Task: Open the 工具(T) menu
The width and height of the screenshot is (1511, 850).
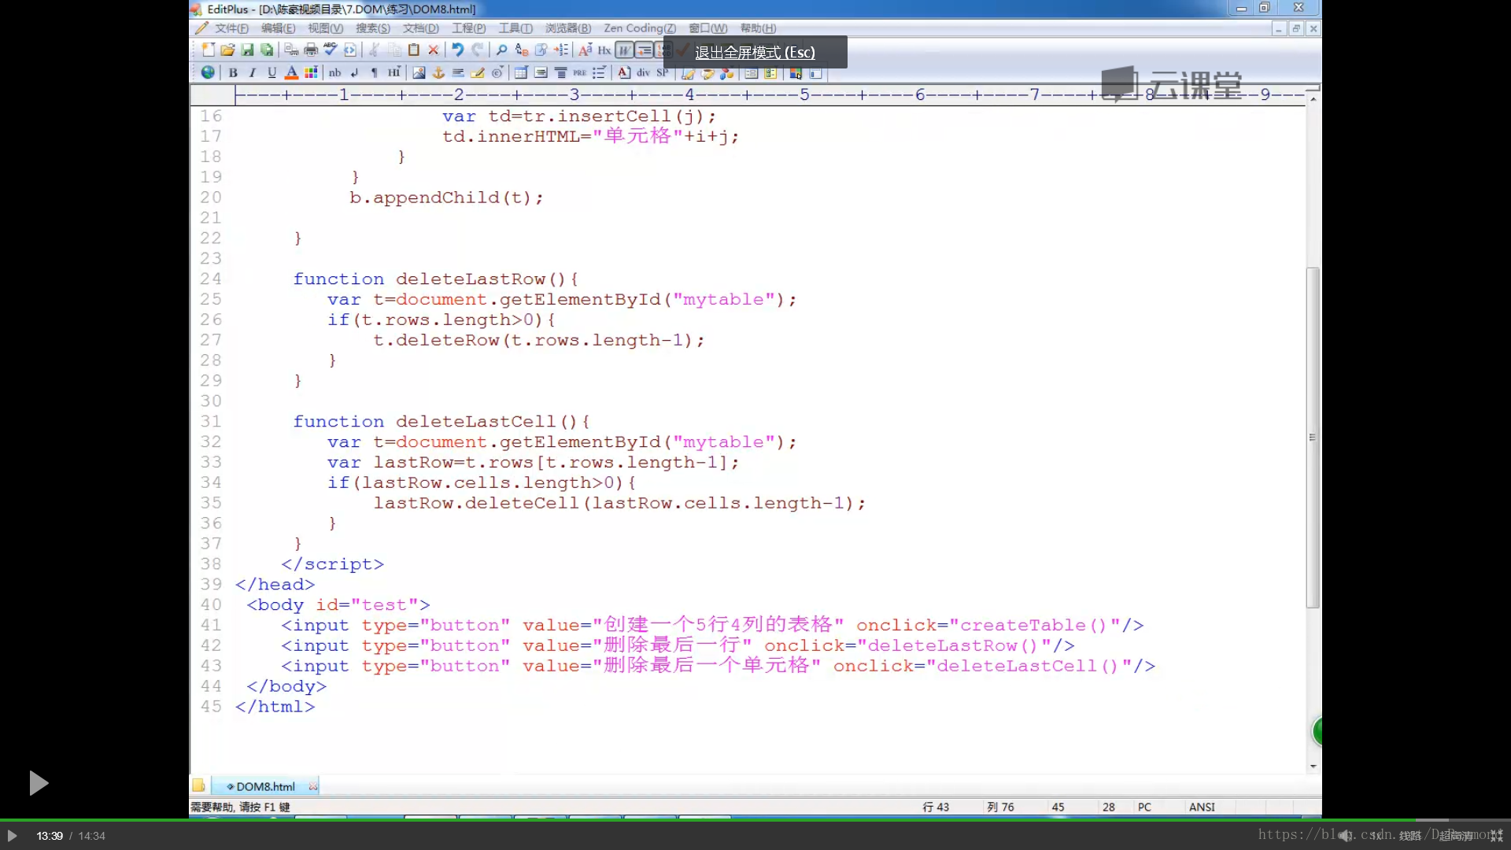Action: point(516,28)
